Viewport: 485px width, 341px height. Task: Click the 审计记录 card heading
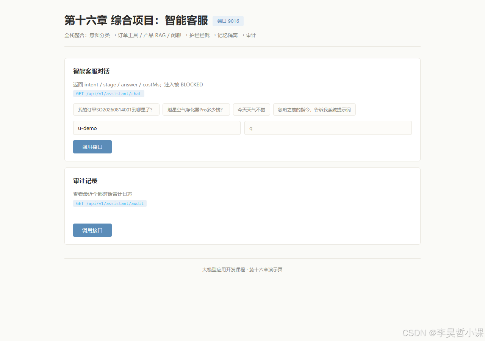85,181
